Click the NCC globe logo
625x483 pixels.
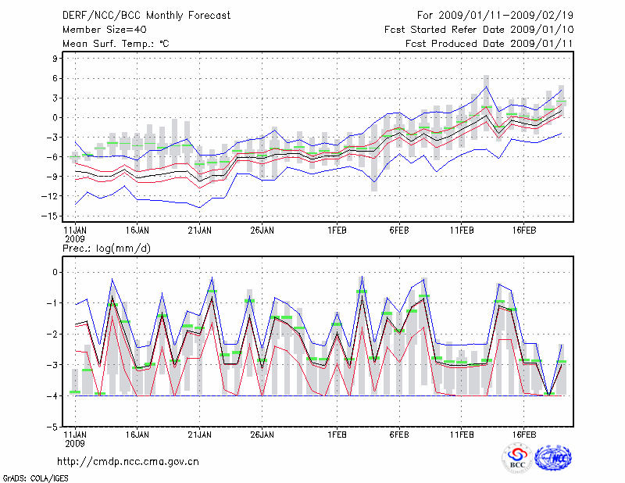click(x=552, y=458)
